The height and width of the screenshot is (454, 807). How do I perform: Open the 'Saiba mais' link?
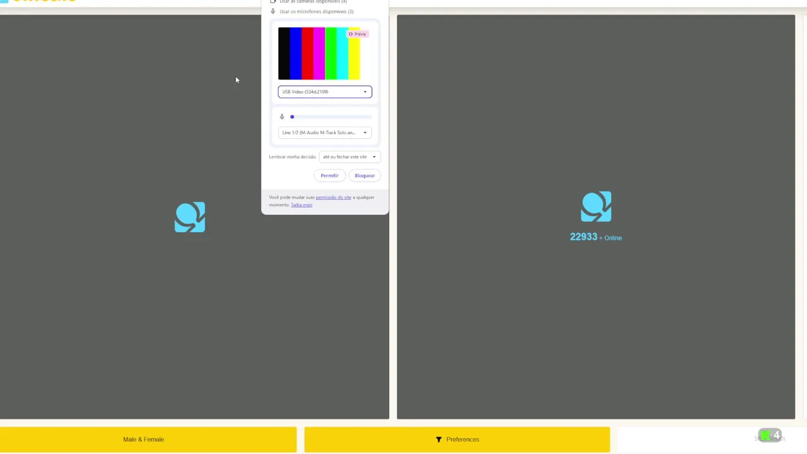(301, 205)
